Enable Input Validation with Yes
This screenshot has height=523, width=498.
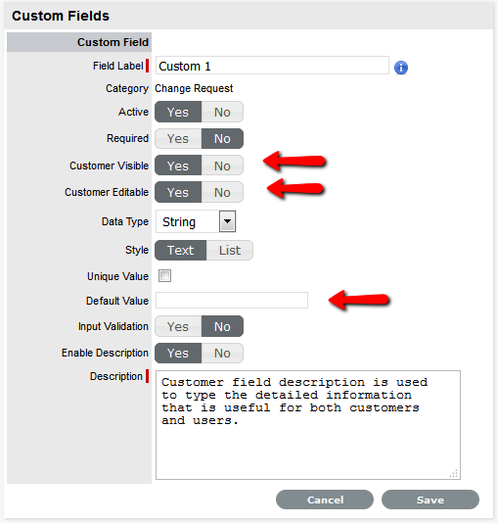click(x=178, y=326)
